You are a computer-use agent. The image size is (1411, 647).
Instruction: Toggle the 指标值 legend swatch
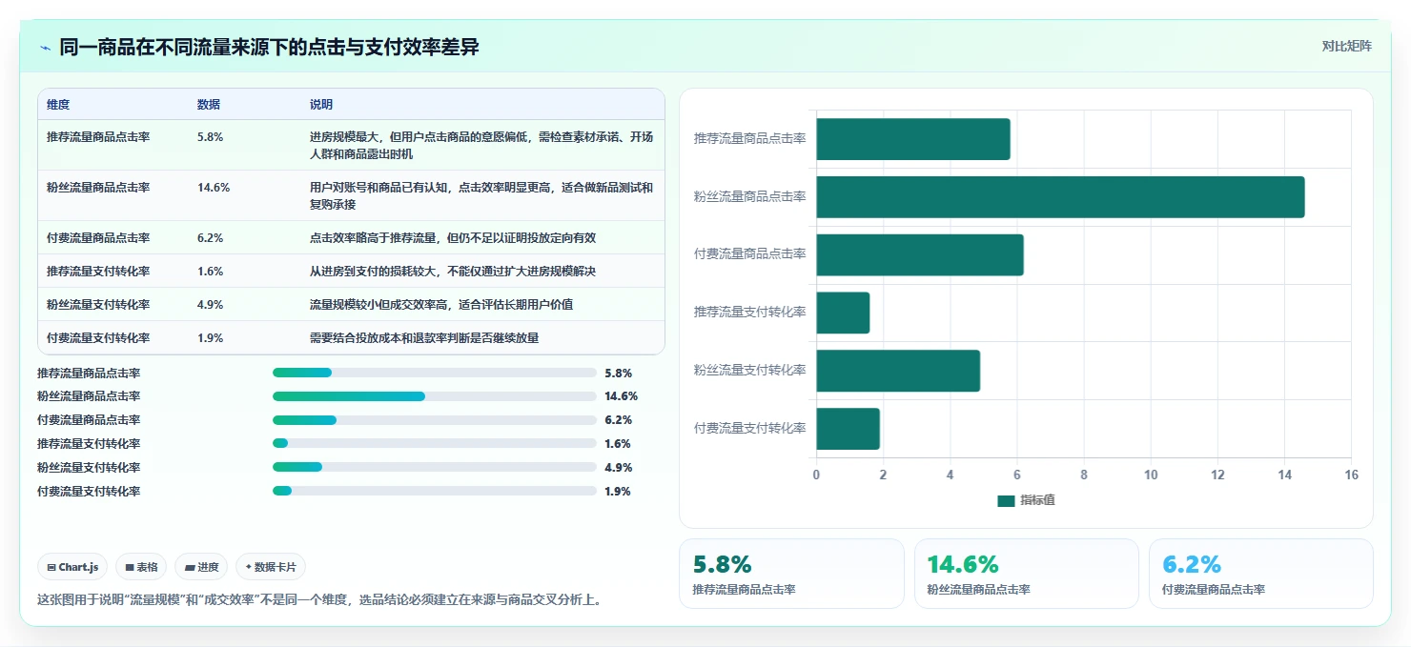[1006, 500]
